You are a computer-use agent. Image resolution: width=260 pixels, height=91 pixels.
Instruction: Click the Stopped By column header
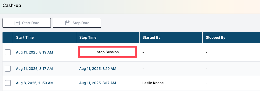[x=215, y=37]
